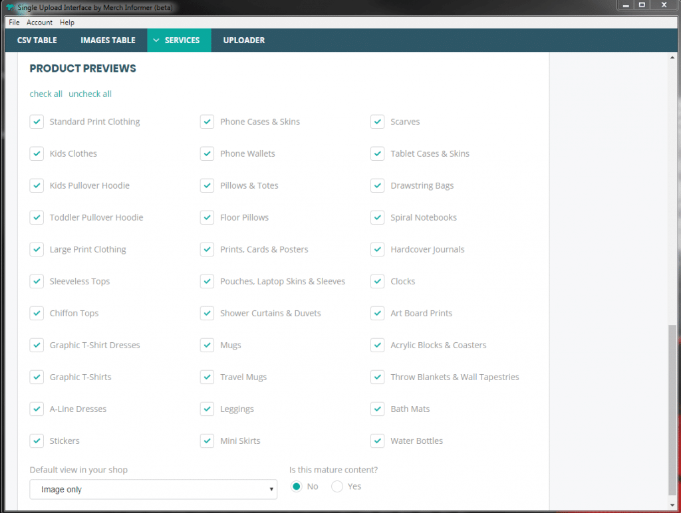Disable the Graphic T-Shirts checkbox
This screenshot has height=513, width=681.
coord(37,377)
